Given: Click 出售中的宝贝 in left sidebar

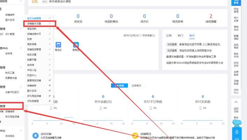Looking at the screenshot, I should (x=12, y=92).
